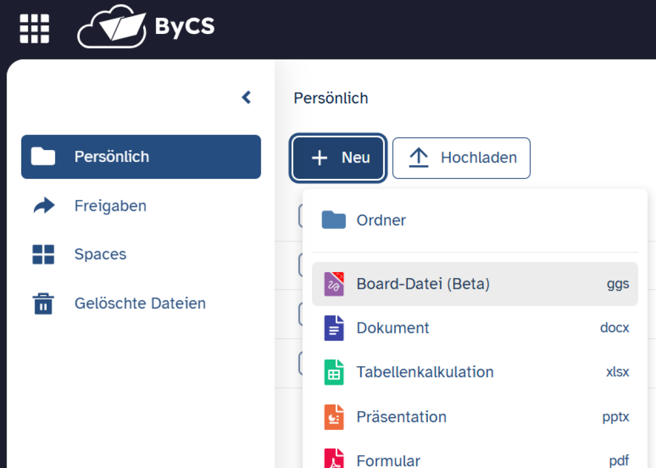Open Spaces via the four-square icon

coord(43,255)
